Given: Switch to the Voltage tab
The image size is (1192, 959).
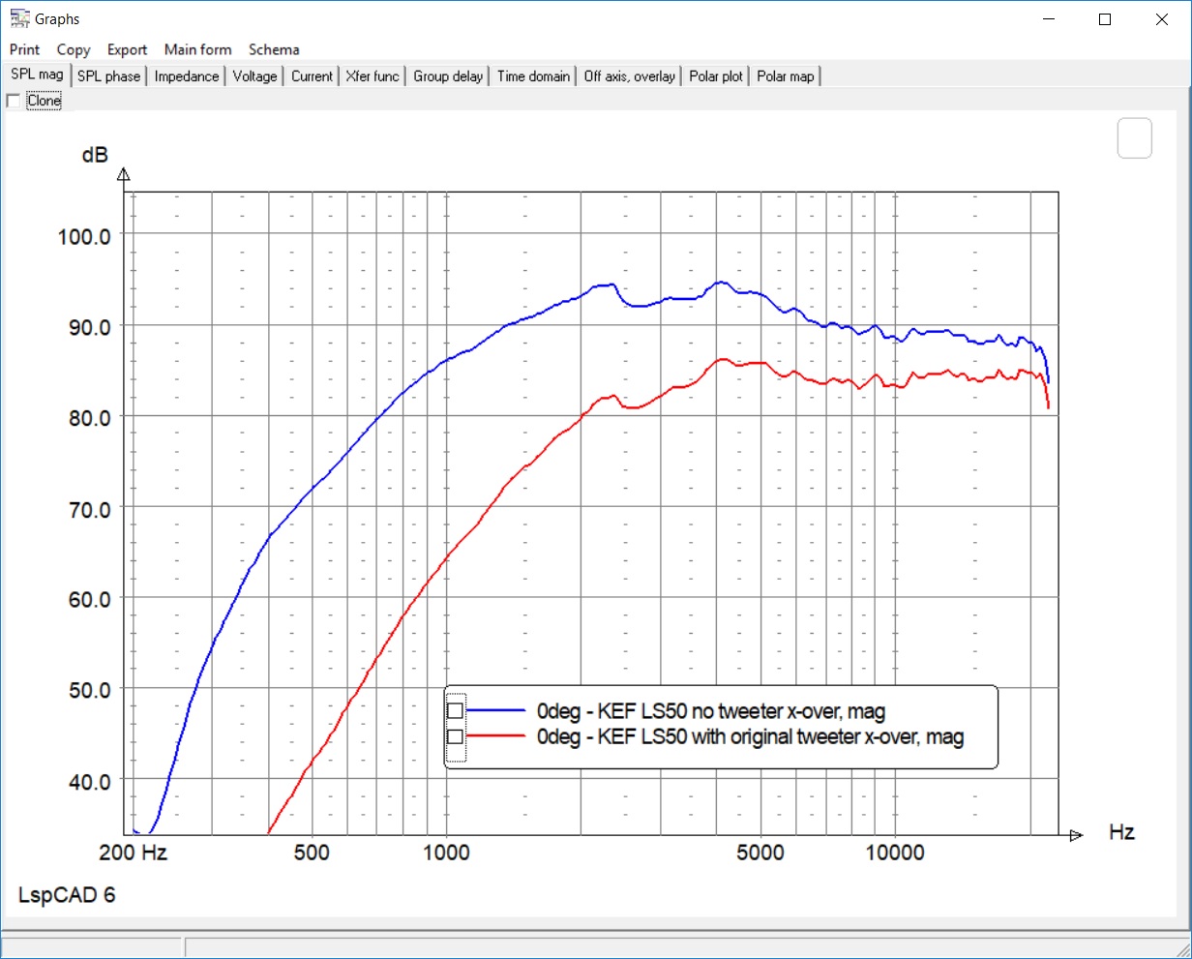Looking at the screenshot, I should pyautogui.click(x=254, y=75).
